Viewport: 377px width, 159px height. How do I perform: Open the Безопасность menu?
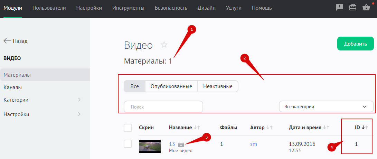click(171, 8)
